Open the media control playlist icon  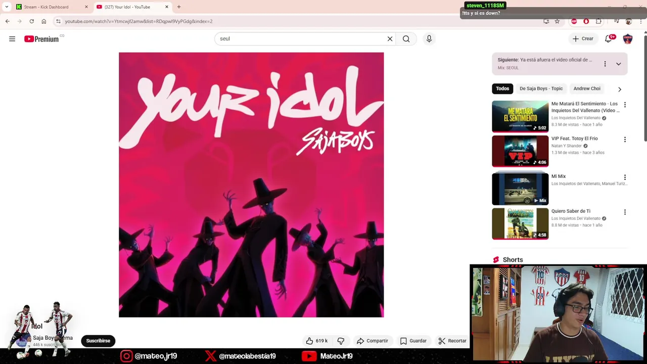click(616, 21)
